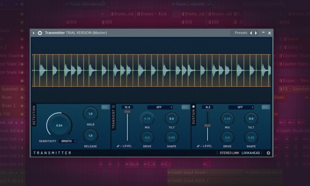Click the Sustain section help icon

(x=265, y=107)
